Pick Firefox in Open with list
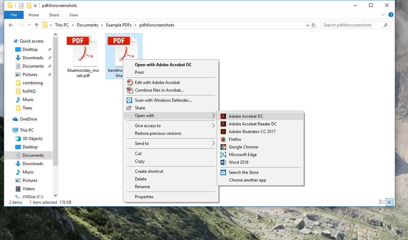This screenshot has width=408, height=240. coord(260,139)
